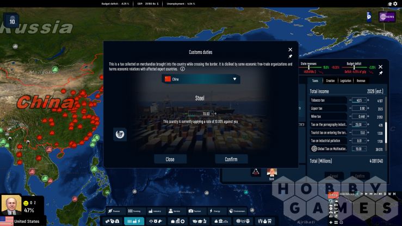Select the highlighted economy ministry group
This screenshot has width=402, height=226.
pos(134,221)
